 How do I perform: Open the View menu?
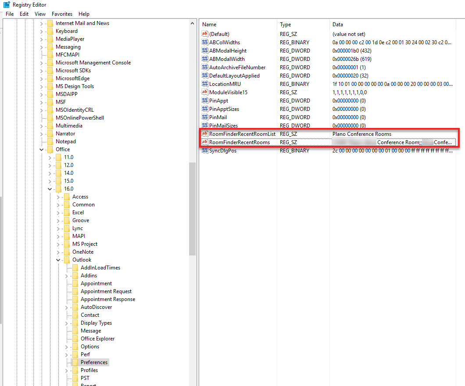(40, 14)
